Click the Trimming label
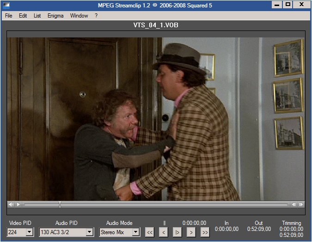The image size is (312, 242). pos(292,223)
